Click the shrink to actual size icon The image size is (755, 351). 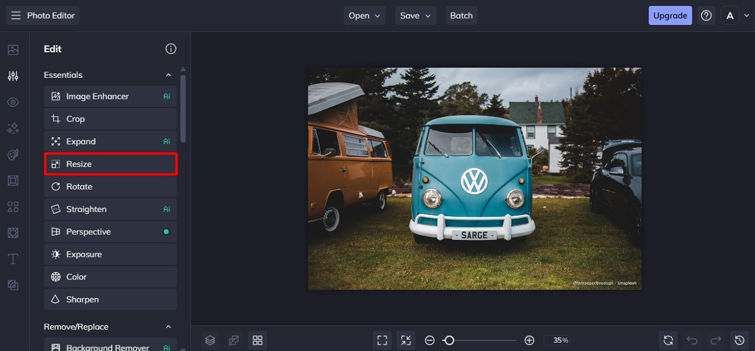tap(406, 340)
